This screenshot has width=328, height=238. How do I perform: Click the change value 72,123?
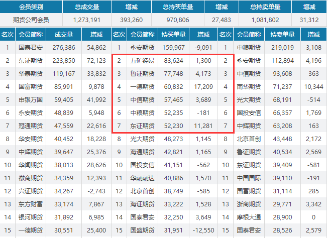[96, 61]
